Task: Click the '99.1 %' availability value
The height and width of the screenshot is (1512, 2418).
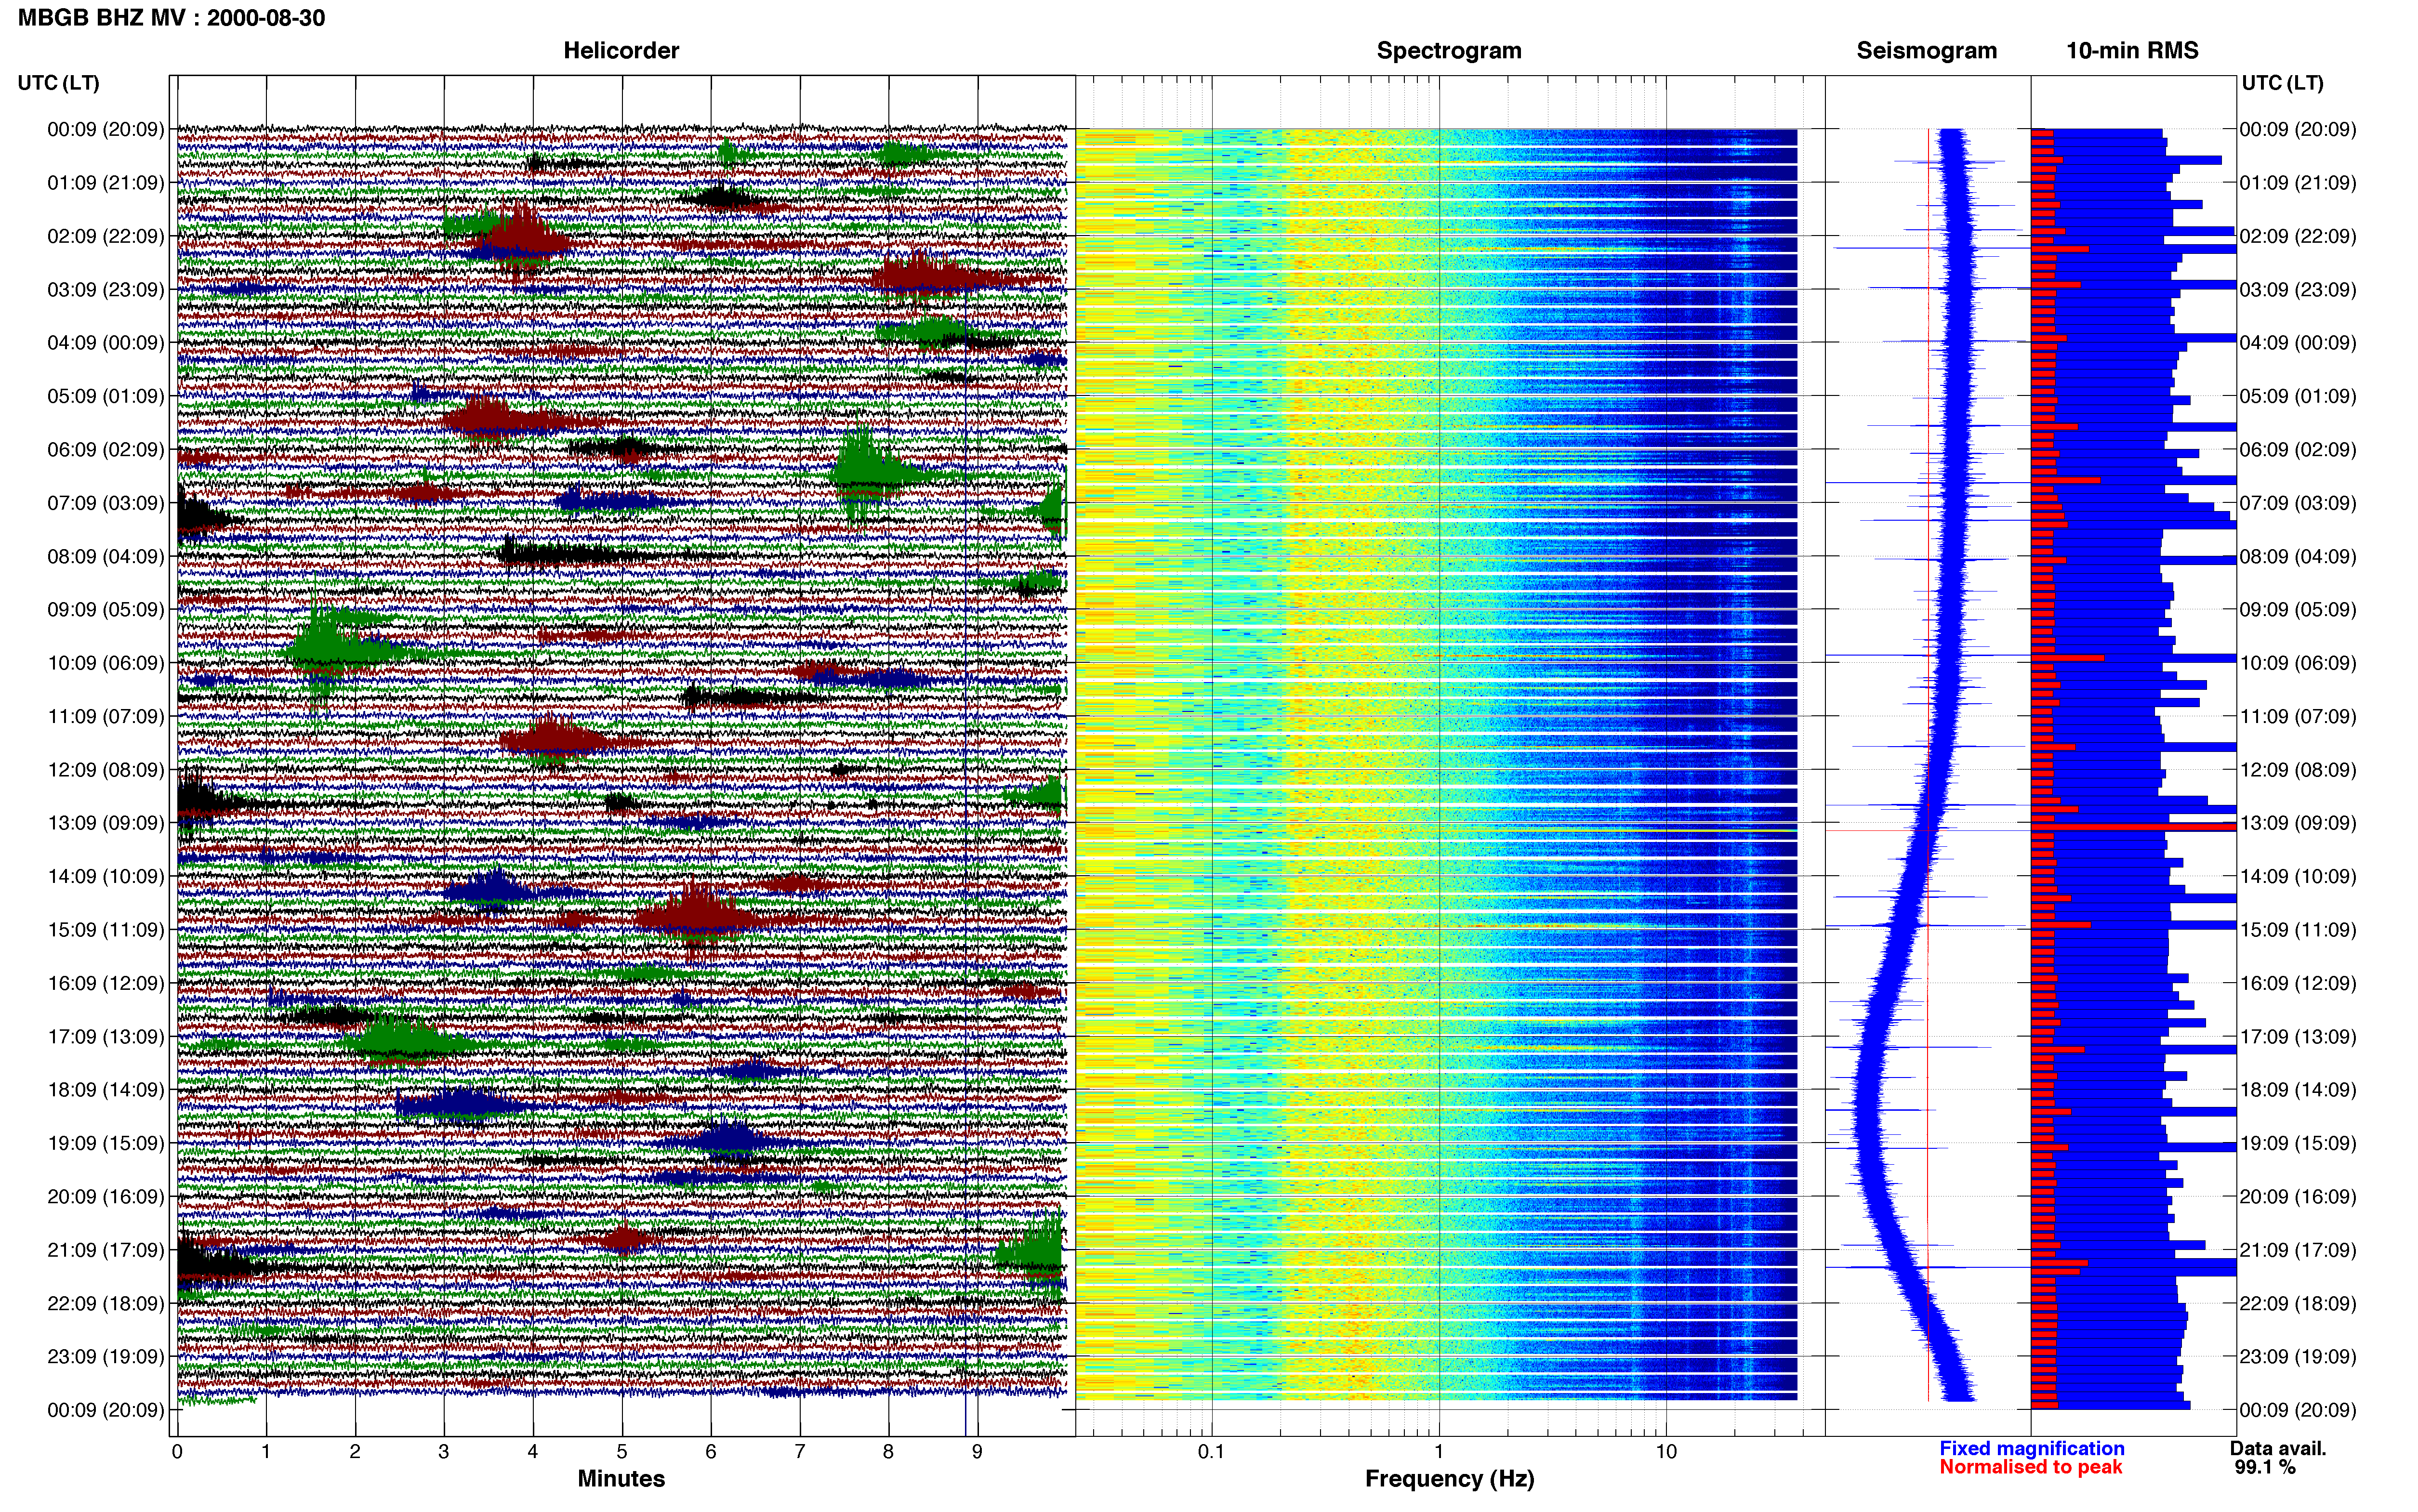Action: pos(2265,1467)
